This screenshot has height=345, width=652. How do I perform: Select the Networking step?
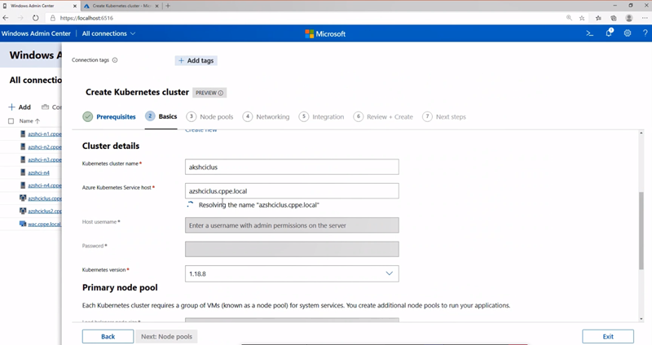tap(266, 116)
